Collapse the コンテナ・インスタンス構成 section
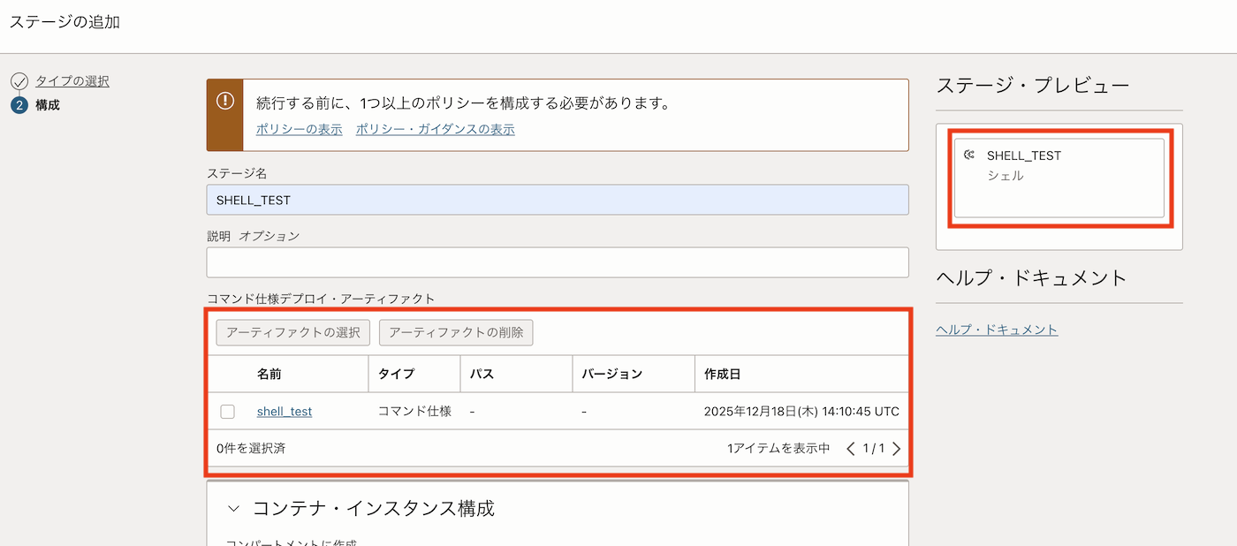This screenshot has height=546, width=1237. point(234,509)
